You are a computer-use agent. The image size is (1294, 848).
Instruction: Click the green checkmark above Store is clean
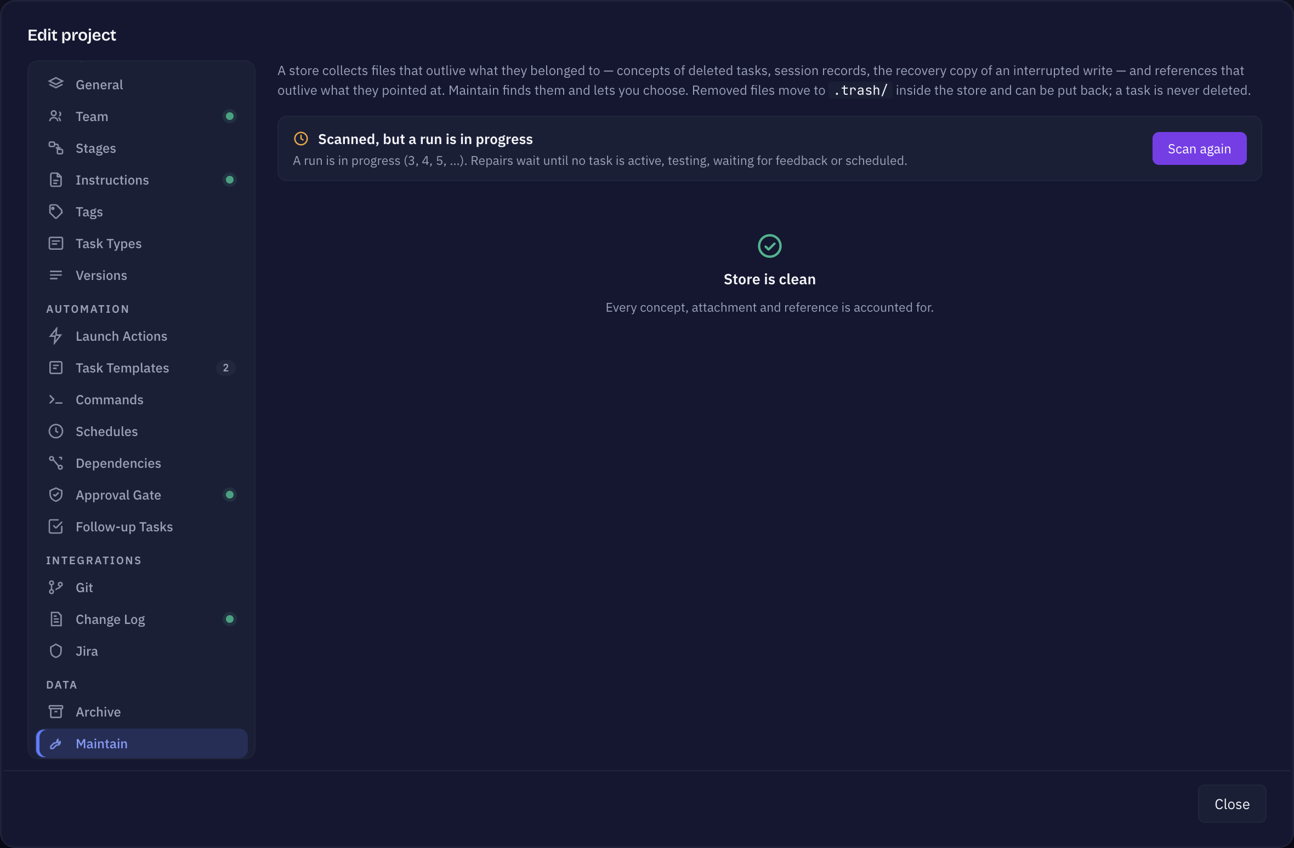(x=769, y=246)
